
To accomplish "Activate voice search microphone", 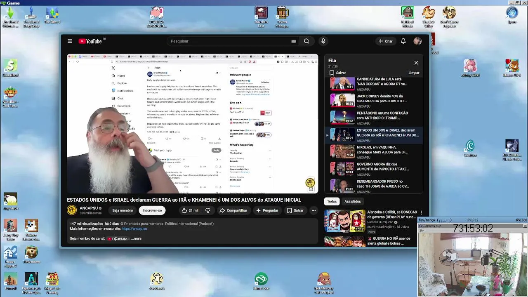I will [323, 41].
